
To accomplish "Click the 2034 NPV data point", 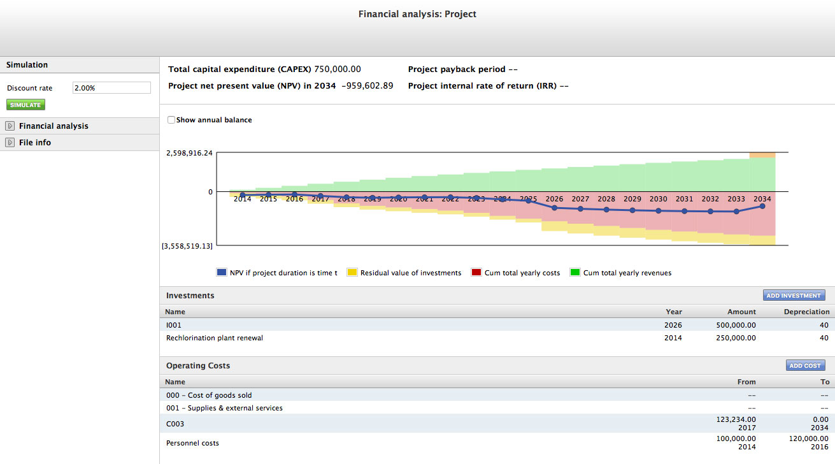I will pos(762,206).
